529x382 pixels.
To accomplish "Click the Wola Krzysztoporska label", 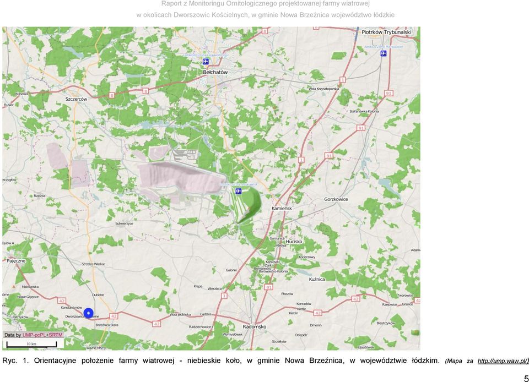I will point(324,89).
